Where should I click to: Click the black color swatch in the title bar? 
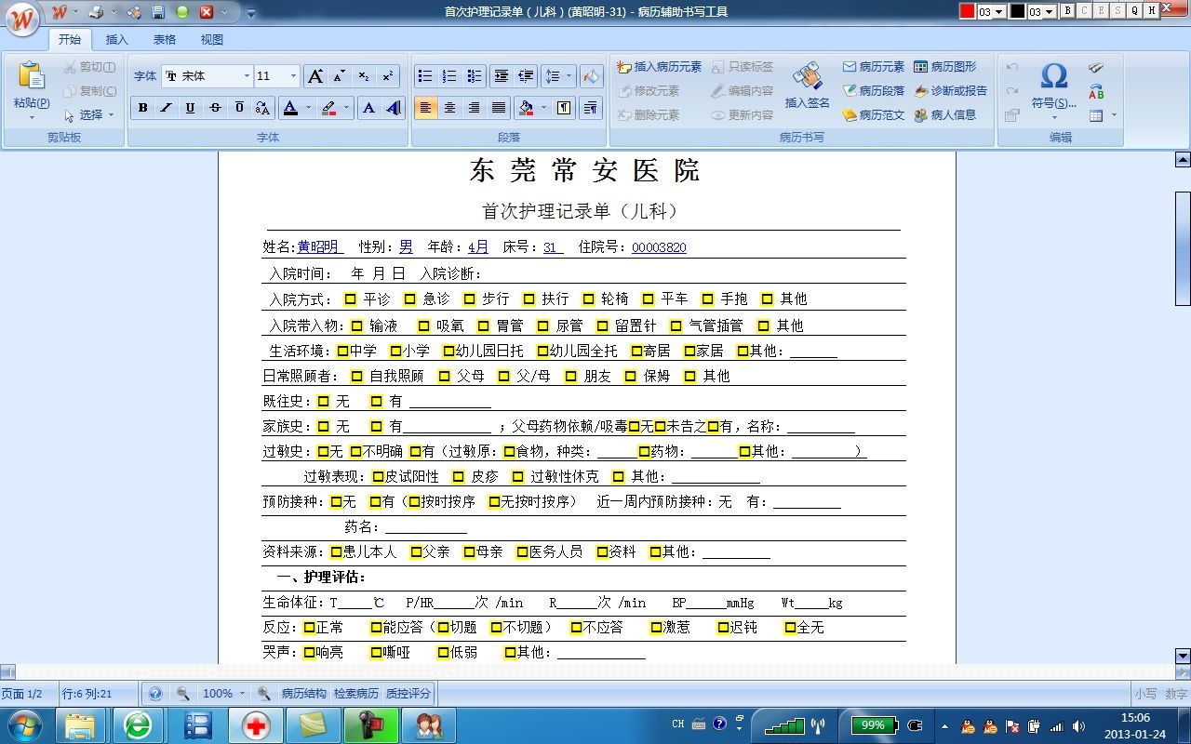pos(1018,11)
